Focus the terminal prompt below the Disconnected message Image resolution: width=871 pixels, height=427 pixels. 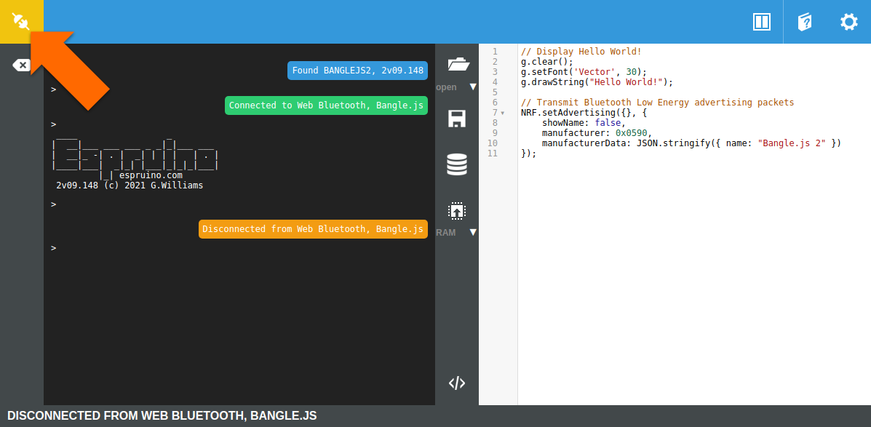click(54, 247)
